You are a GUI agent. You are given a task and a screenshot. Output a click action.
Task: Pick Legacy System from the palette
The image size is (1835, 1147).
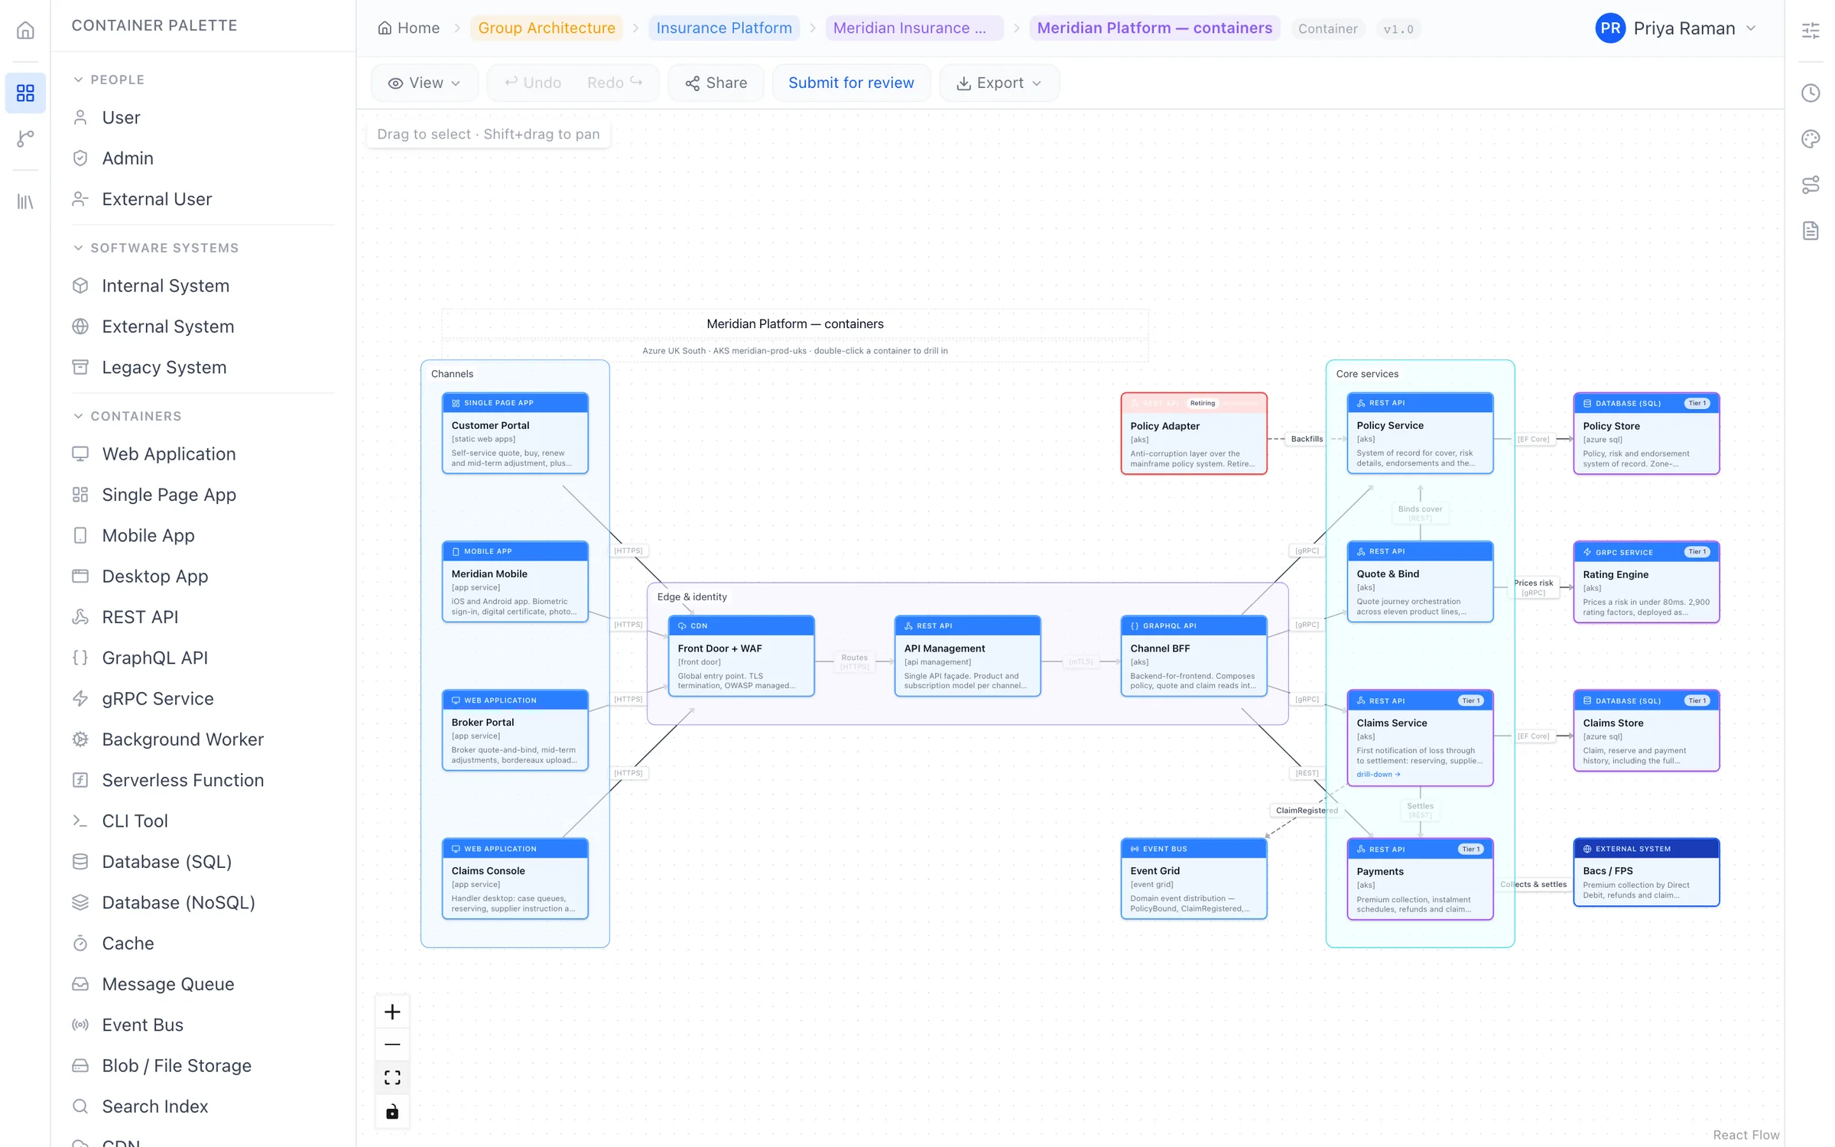click(203, 366)
